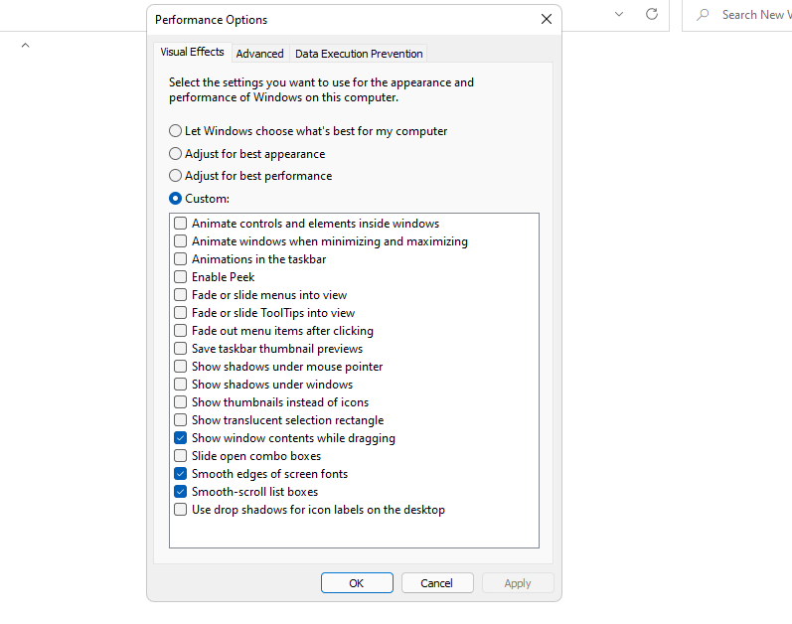Image resolution: width=792 pixels, height=624 pixels.
Task: Check Show shadows under mouse pointer
Action: click(180, 367)
